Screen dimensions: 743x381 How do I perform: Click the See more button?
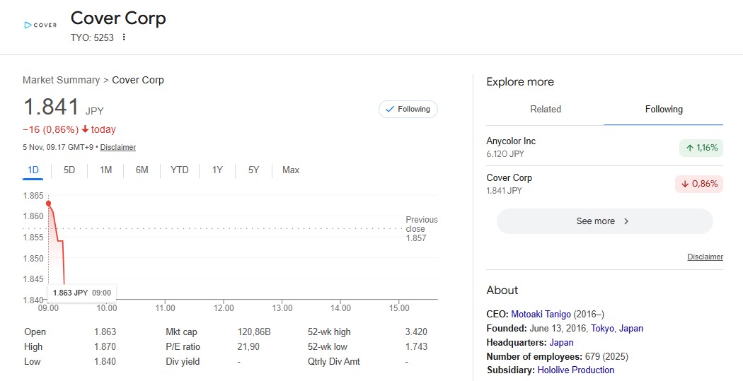coord(604,221)
